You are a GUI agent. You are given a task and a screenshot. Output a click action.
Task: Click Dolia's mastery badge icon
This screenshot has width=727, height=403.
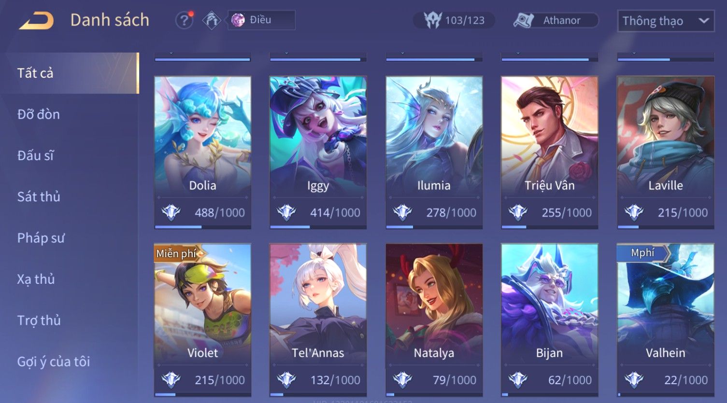[x=171, y=212]
